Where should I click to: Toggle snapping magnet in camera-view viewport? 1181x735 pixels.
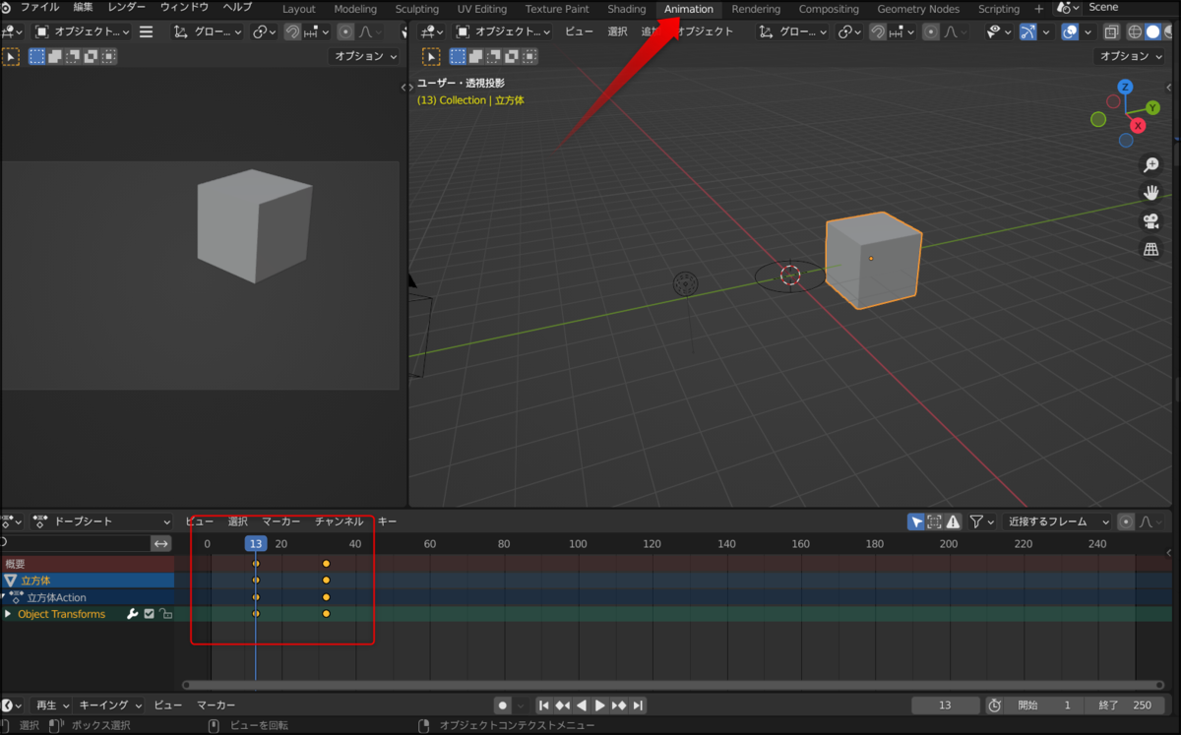pos(292,31)
